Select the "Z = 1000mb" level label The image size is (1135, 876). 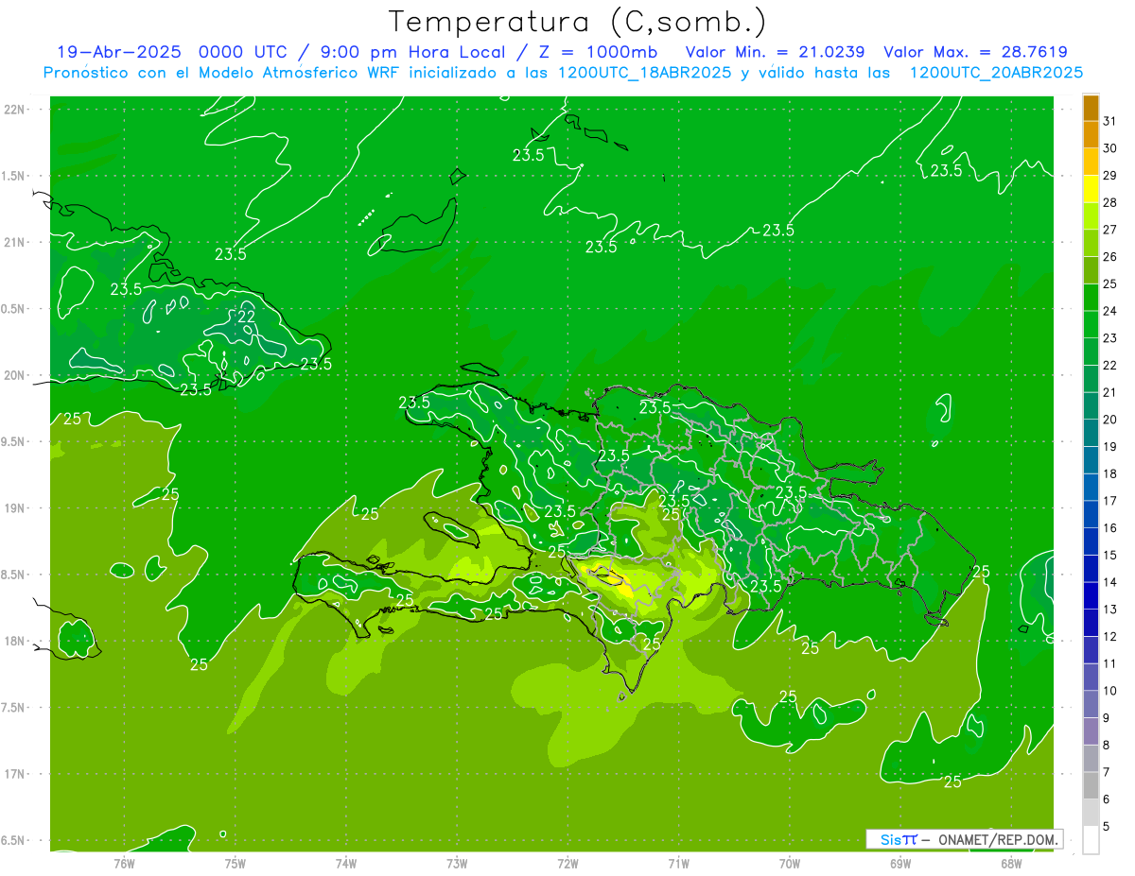tap(598, 52)
